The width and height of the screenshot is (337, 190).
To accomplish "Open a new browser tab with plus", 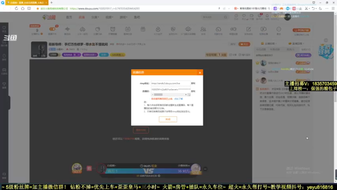I will 51,3.
